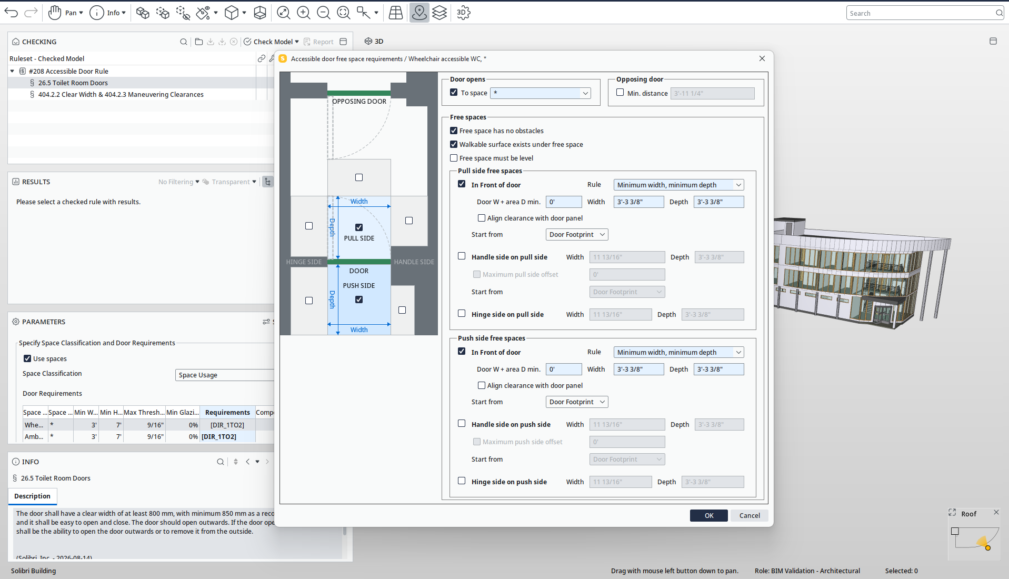The height and width of the screenshot is (579, 1009).
Task: Click the OK button
Action: [x=709, y=515]
